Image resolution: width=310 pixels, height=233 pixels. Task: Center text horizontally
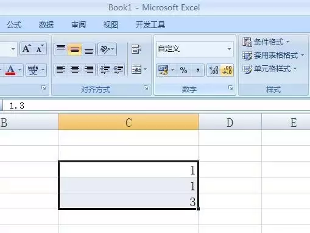click(75, 70)
